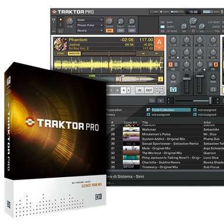Select the Track Collection favorite
This screenshot has height=224, width=224.
(x=171, y=110)
